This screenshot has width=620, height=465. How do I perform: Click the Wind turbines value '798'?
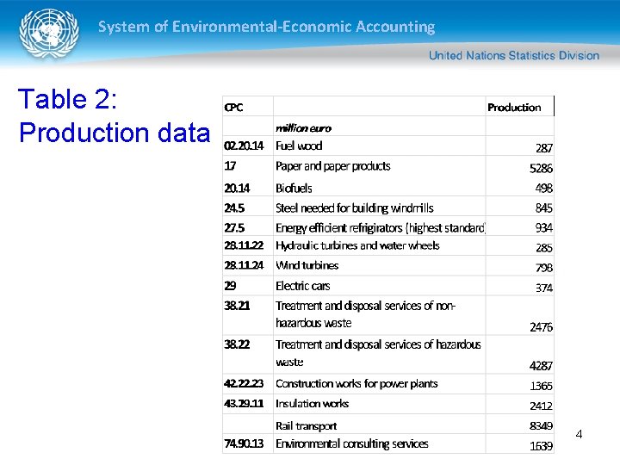coord(544,268)
